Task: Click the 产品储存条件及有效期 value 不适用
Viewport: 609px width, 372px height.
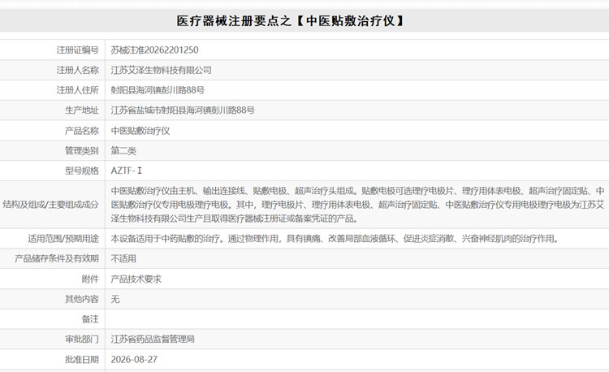Action: pos(123,258)
